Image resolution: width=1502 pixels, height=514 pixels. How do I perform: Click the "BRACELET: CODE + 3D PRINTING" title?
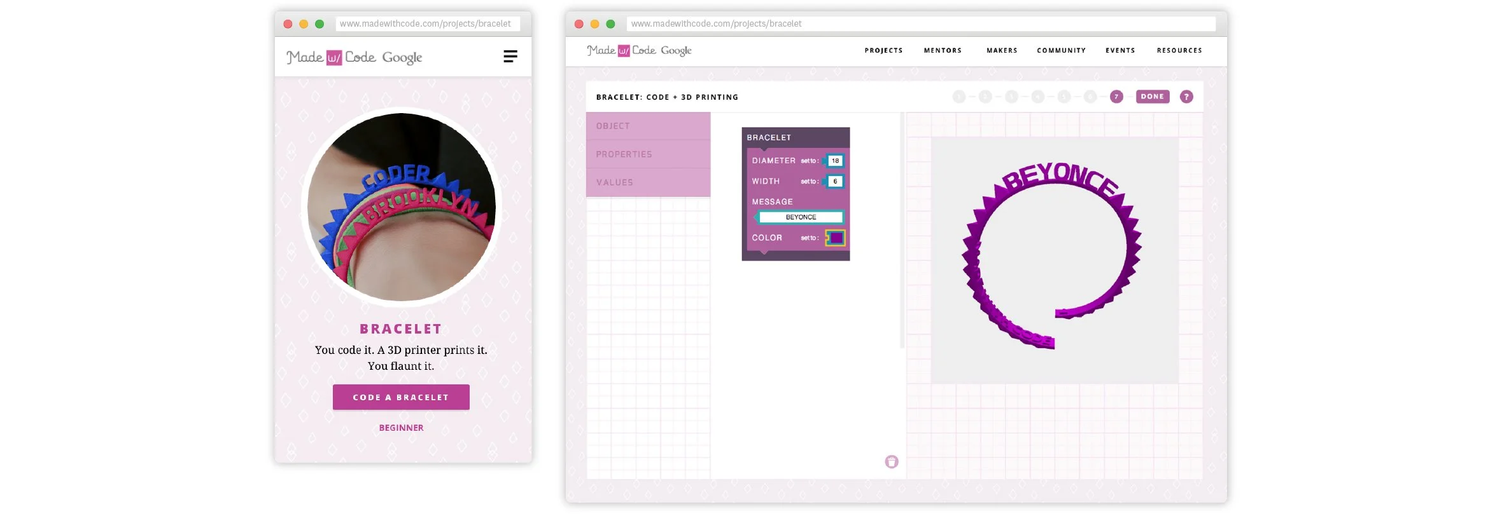pyautogui.click(x=667, y=97)
